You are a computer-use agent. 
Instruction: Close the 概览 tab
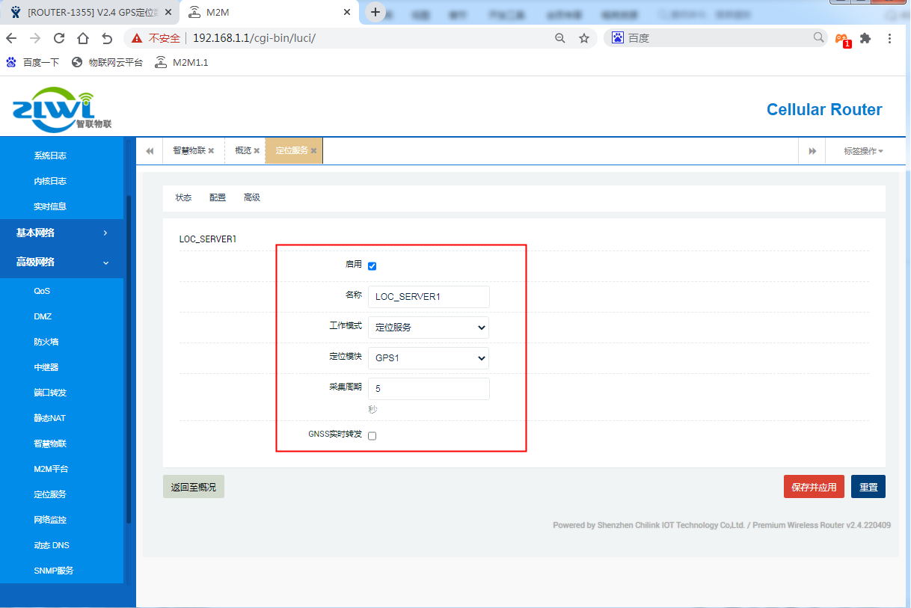(x=257, y=150)
